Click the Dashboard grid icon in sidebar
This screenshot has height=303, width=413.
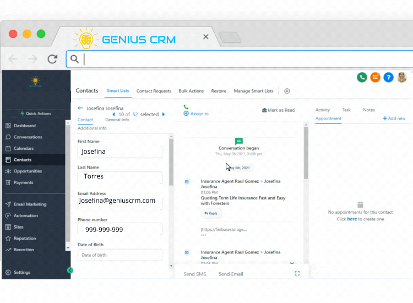tap(8, 126)
